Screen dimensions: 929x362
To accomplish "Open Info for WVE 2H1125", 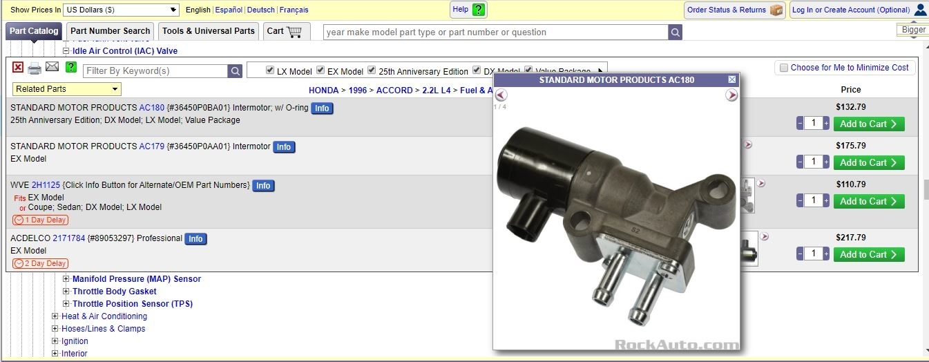I will (x=263, y=186).
